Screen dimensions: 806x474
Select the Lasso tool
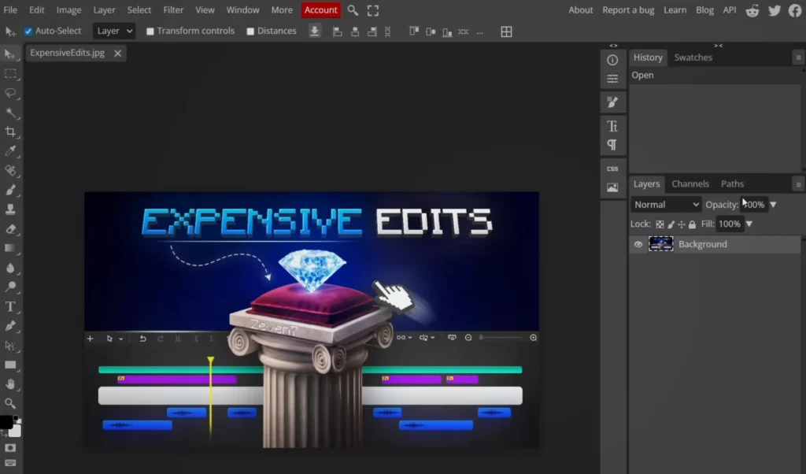(10, 93)
